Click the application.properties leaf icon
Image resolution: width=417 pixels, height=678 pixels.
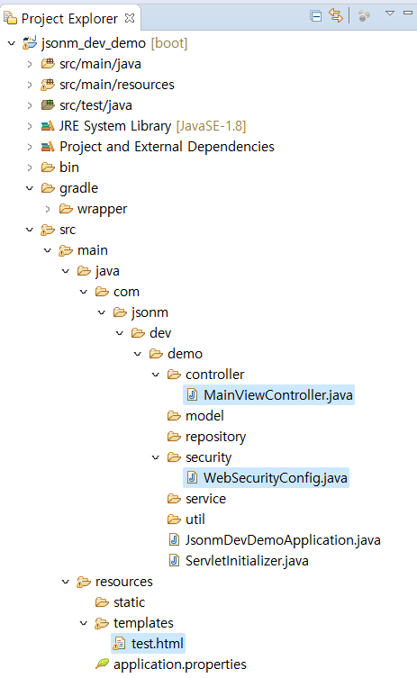102,664
